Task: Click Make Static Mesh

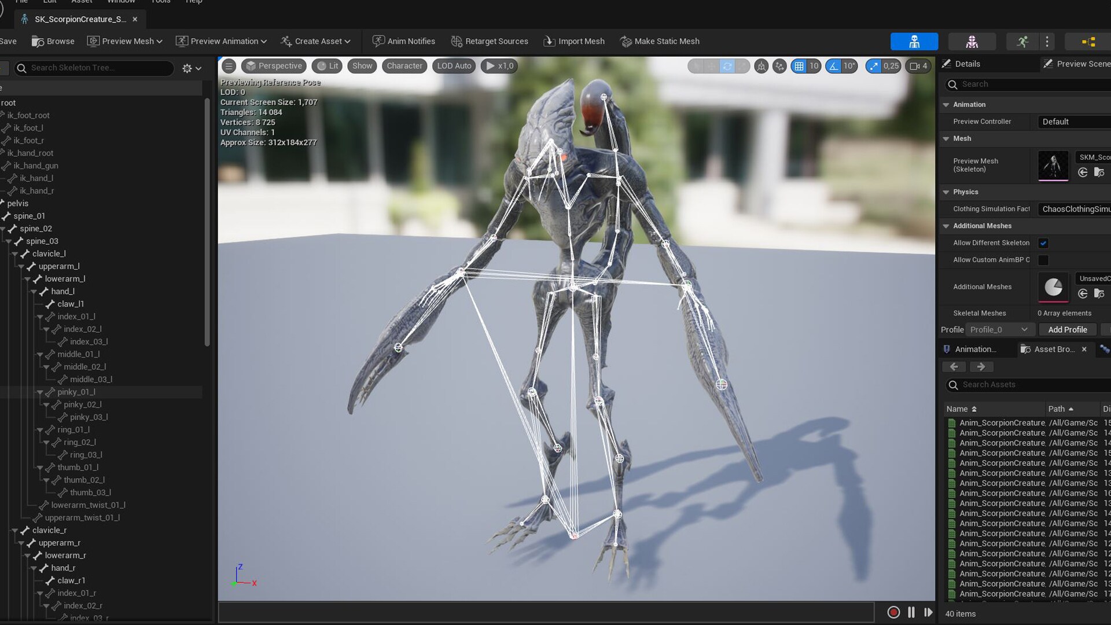Action: pyautogui.click(x=659, y=41)
